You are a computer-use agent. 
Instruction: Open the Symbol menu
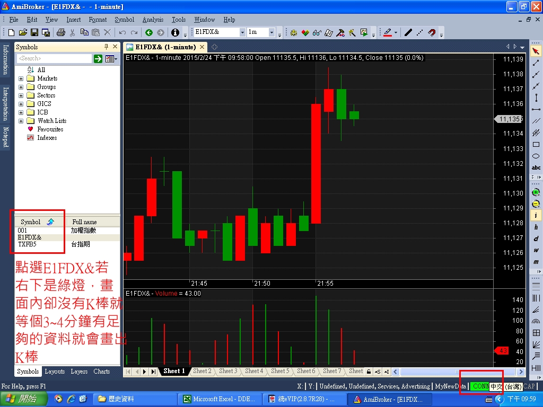[124, 20]
